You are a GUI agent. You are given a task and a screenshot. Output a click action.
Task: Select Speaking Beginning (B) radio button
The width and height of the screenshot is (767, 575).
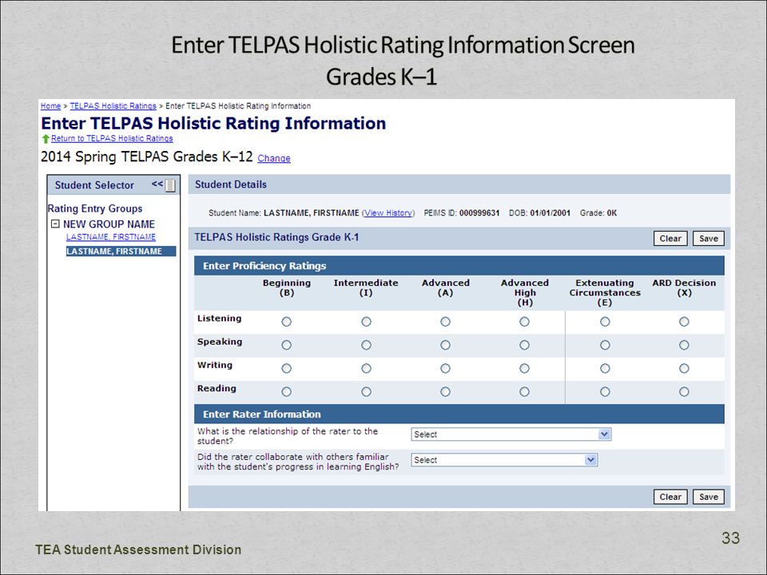pos(287,345)
